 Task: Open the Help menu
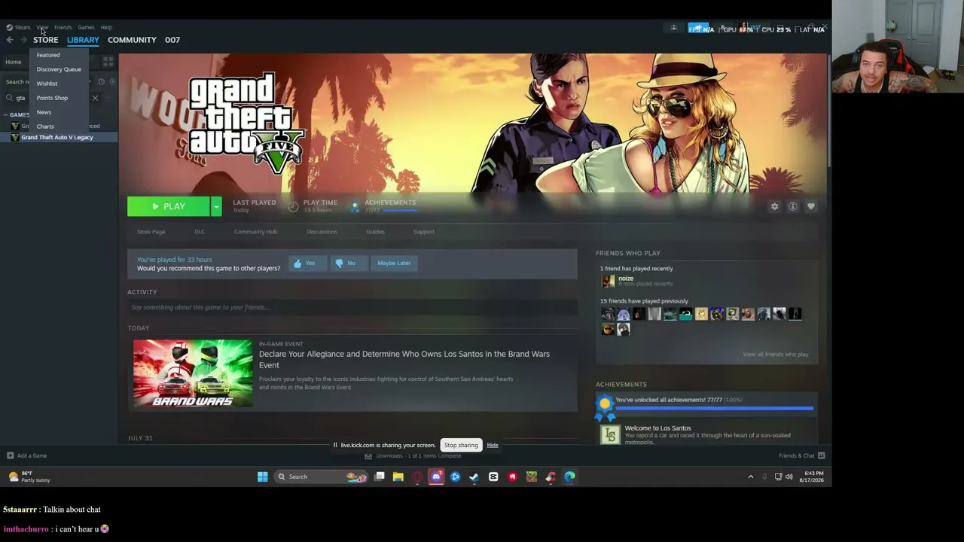tap(106, 28)
